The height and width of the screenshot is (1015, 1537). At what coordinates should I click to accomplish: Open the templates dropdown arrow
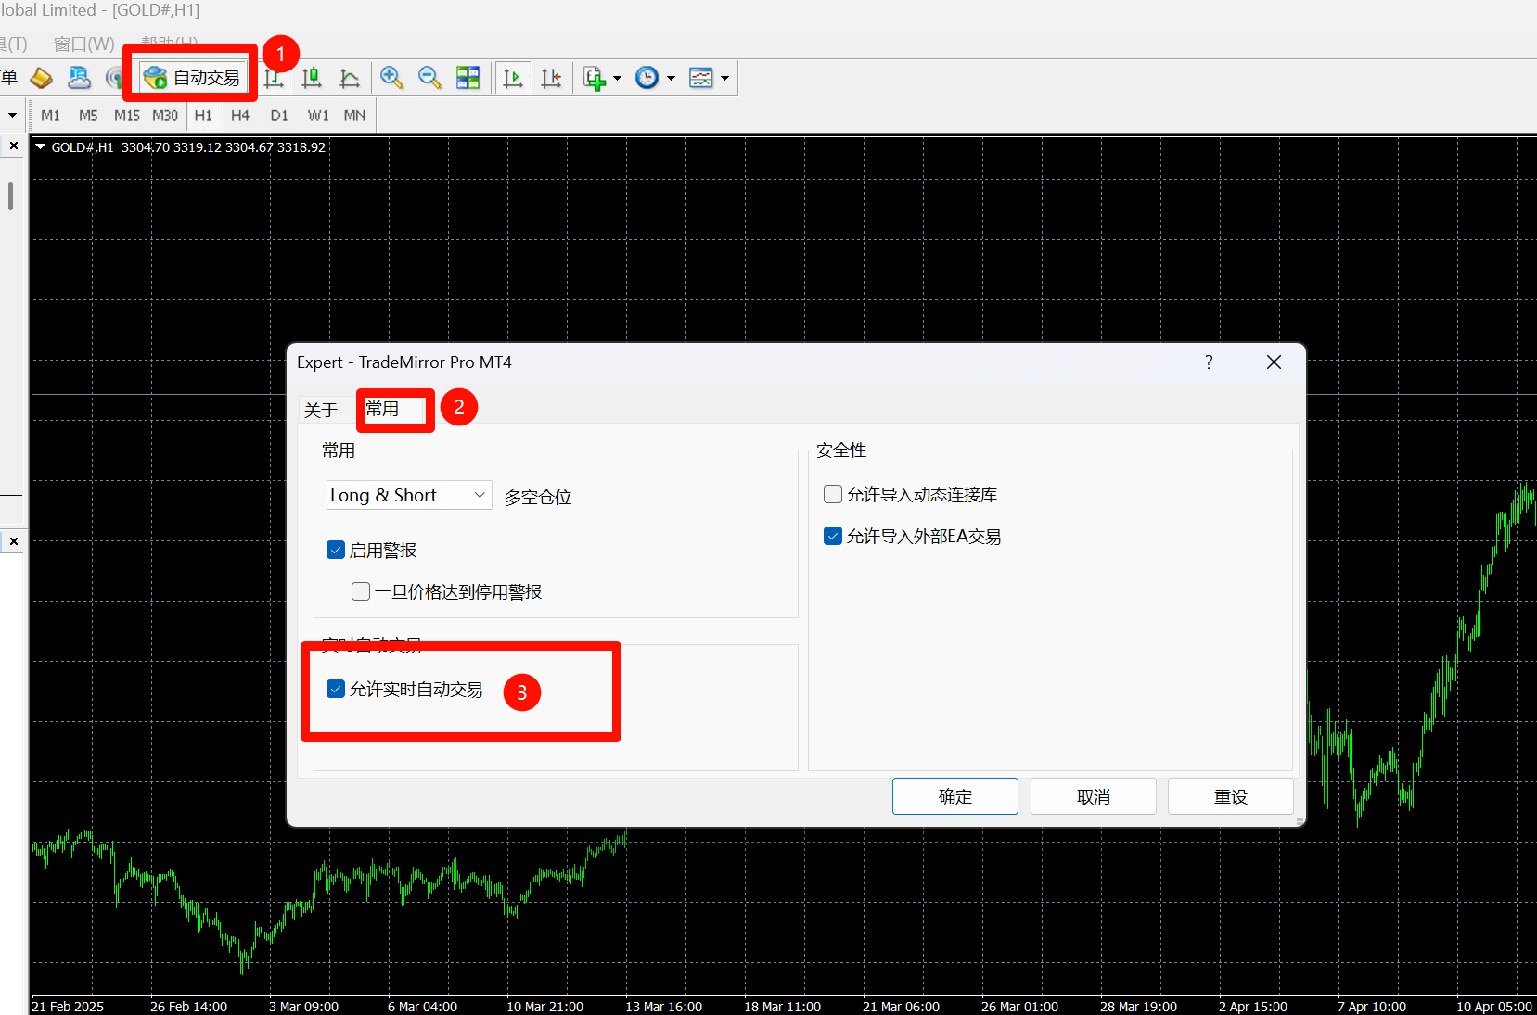724,78
